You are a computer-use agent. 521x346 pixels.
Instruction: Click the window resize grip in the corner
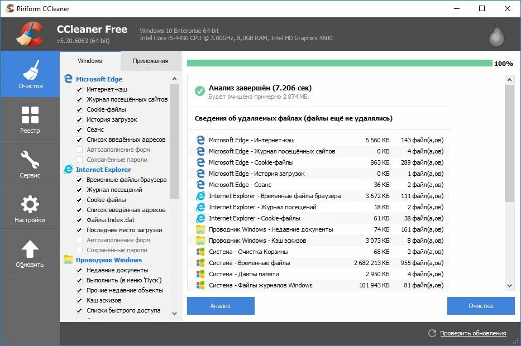tap(515, 340)
